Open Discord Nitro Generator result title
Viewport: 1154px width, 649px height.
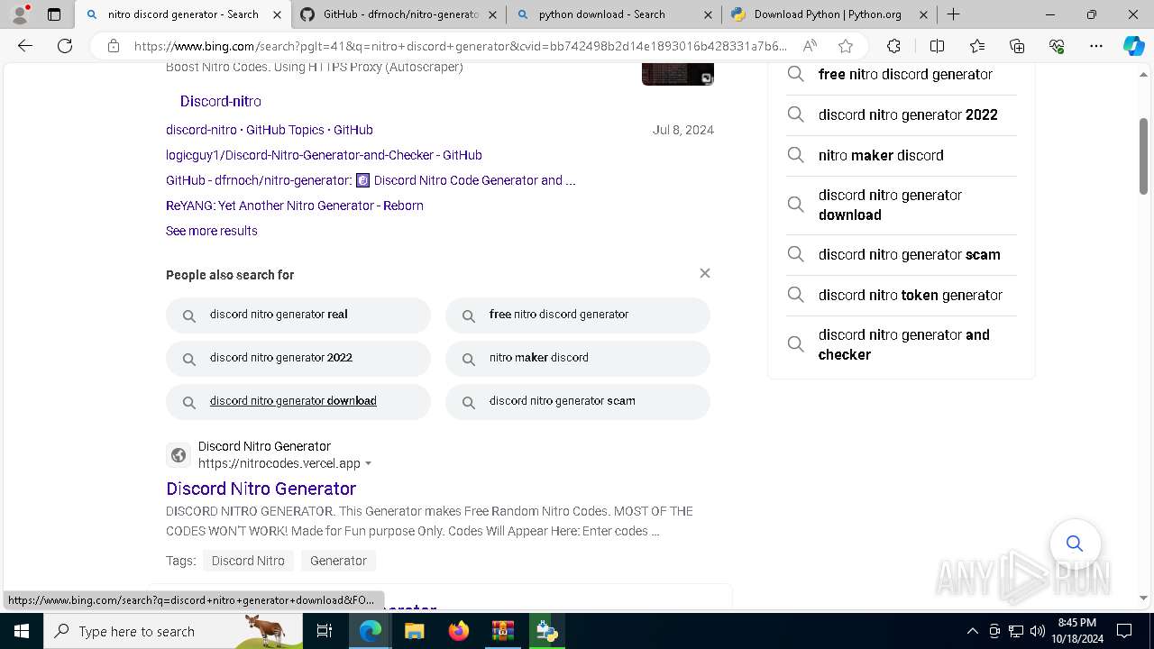(261, 489)
